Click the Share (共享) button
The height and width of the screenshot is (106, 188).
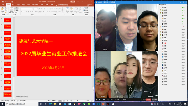tap(90, 5)
